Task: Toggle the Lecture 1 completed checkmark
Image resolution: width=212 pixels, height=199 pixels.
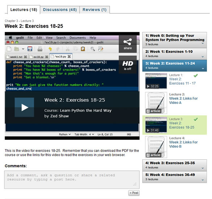Action: (196, 75)
